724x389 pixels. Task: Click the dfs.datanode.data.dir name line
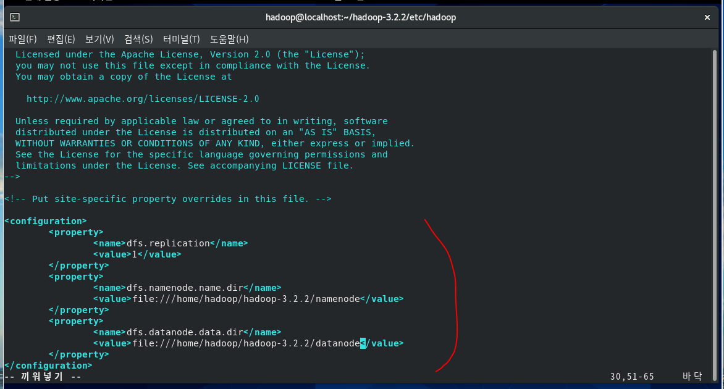click(187, 332)
